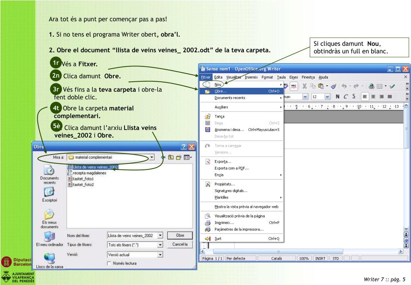
Task: Expand the Mira a folder dropdown
Action: point(151,157)
